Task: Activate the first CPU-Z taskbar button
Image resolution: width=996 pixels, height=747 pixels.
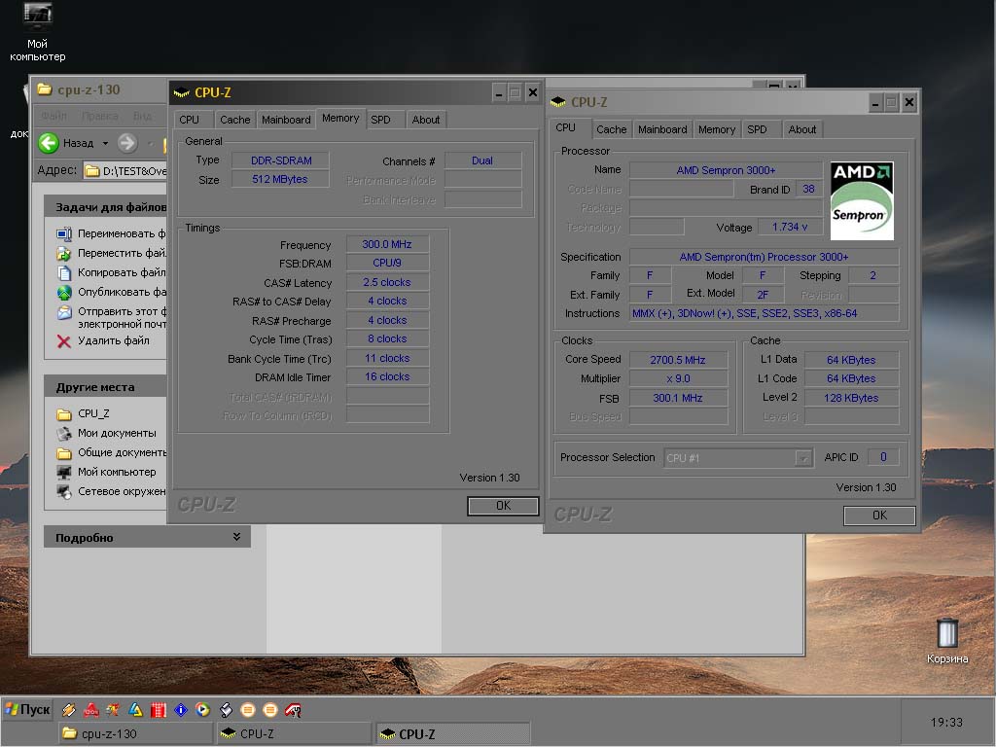Action: [x=294, y=733]
